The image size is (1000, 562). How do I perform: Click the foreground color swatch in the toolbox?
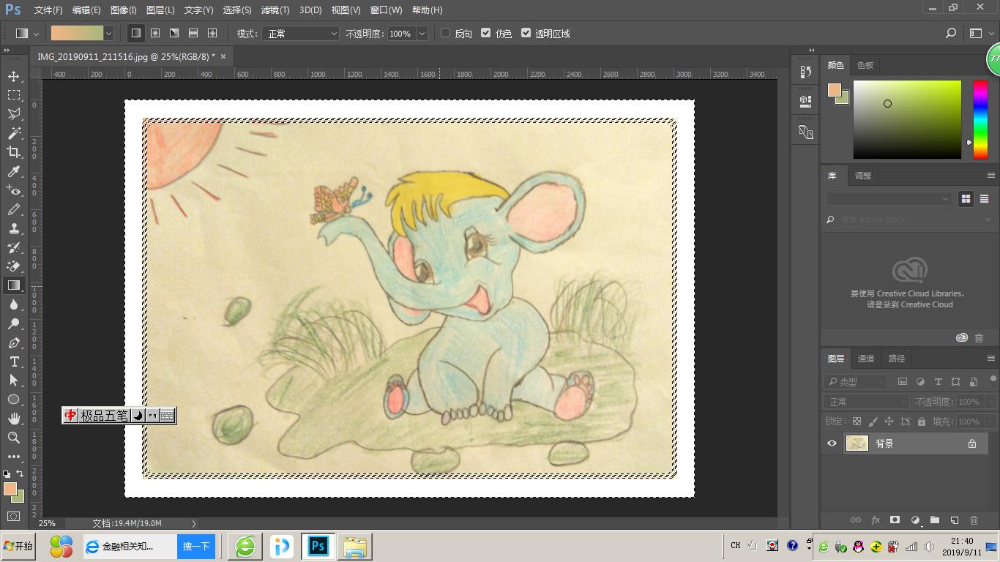[x=10, y=489]
